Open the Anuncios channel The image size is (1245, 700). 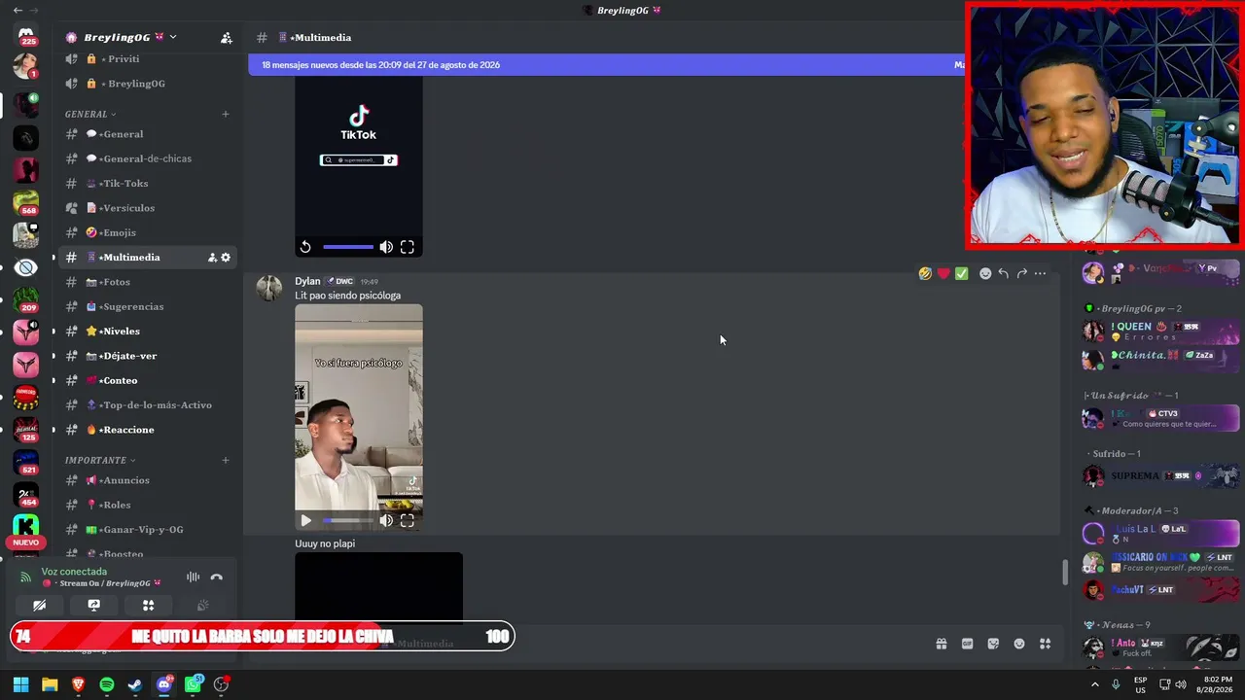coord(146,480)
